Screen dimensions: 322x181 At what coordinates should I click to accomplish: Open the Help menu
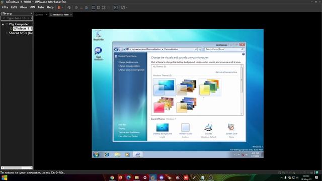[50, 7]
